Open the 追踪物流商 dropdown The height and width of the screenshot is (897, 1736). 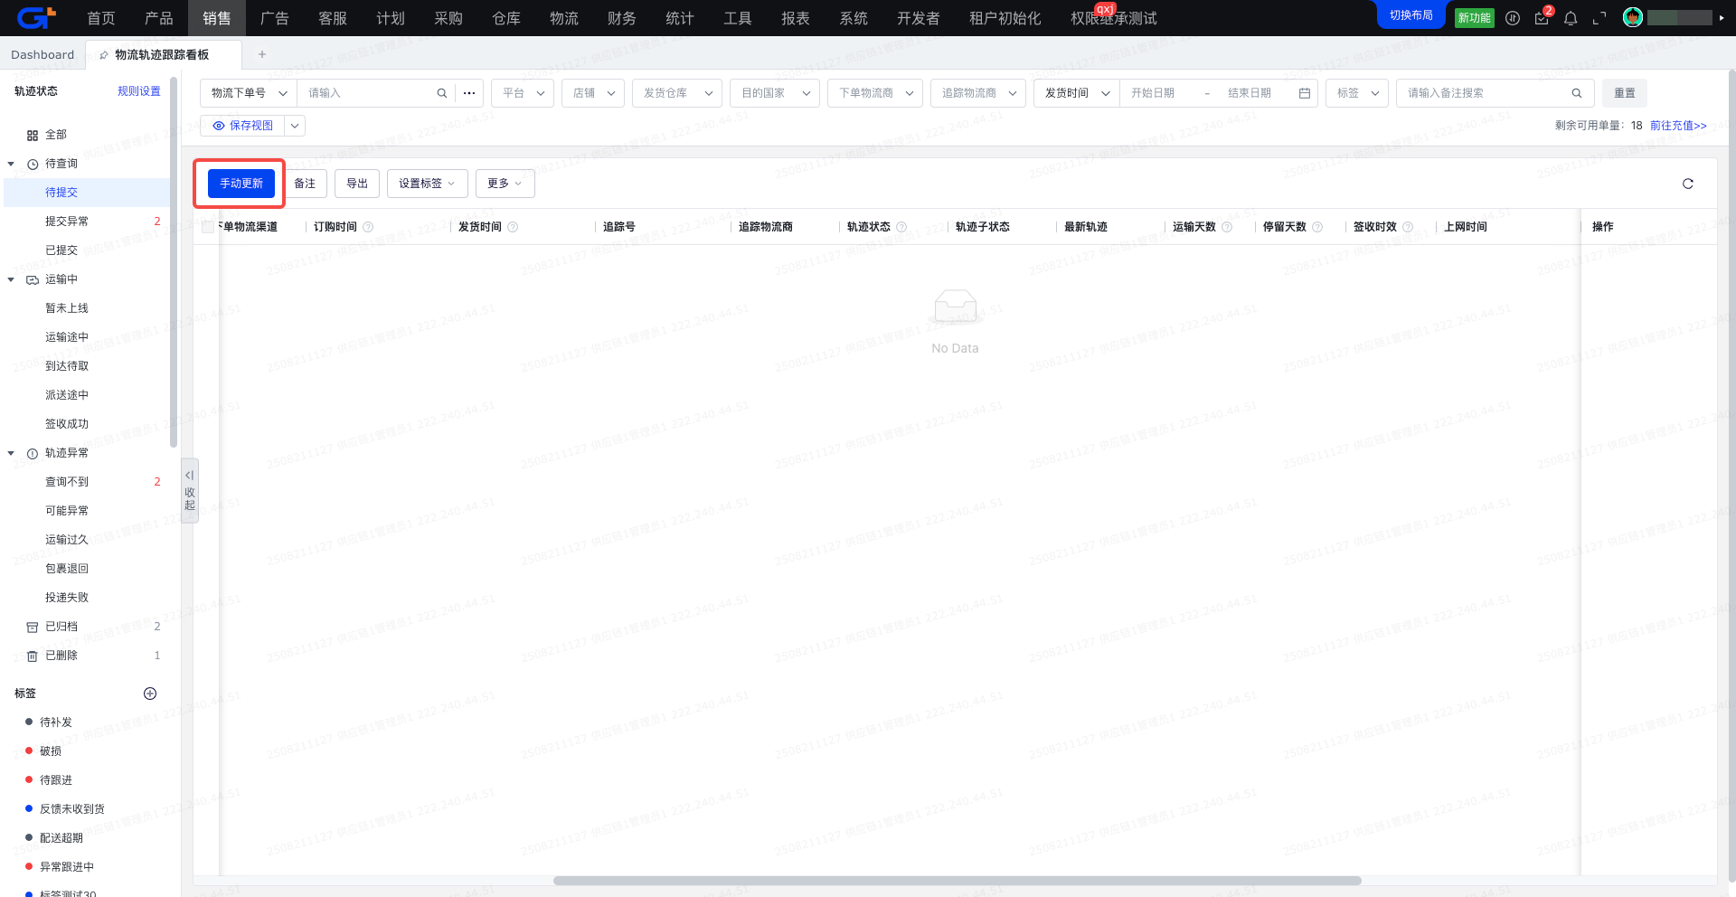978,93
